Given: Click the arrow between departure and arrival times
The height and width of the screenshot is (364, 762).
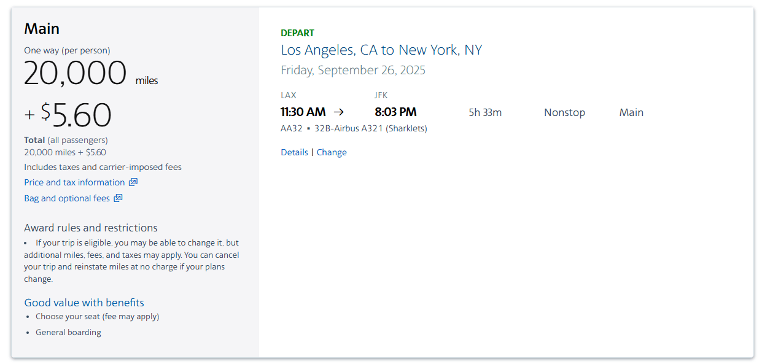Looking at the screenshot, I should pyautogui.click(x=338, y=112).
